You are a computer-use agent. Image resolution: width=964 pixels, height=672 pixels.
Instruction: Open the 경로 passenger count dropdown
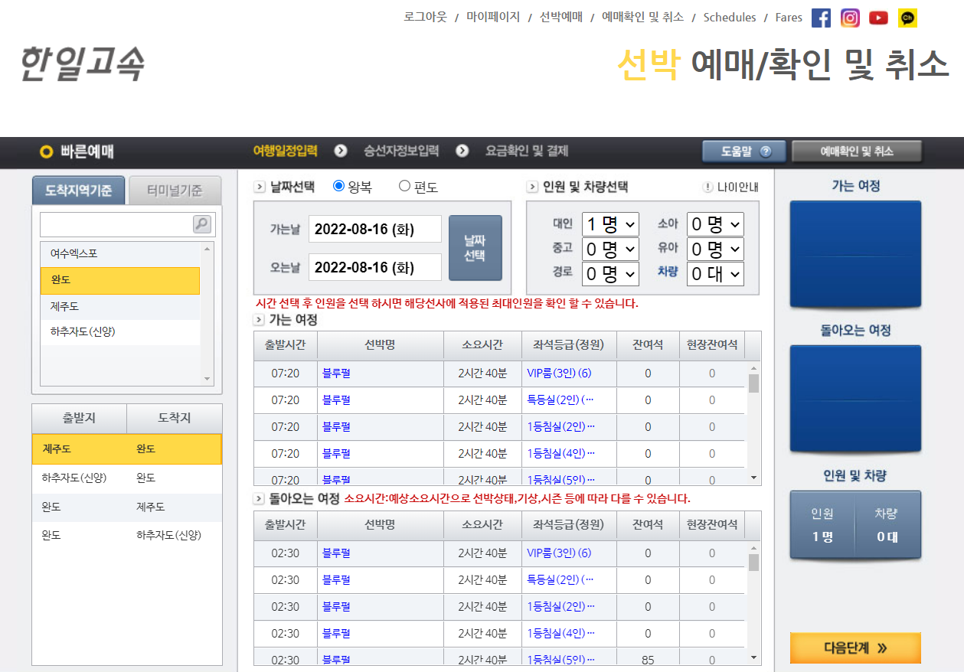[x=610, y=273]
